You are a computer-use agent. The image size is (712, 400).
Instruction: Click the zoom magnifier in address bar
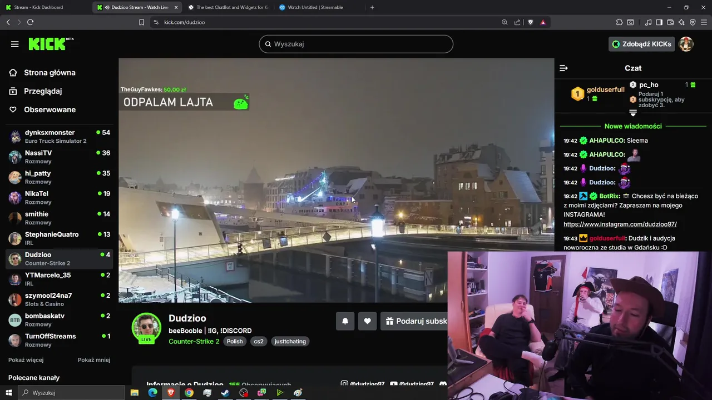pyautogui.click(x=505, y=22)
